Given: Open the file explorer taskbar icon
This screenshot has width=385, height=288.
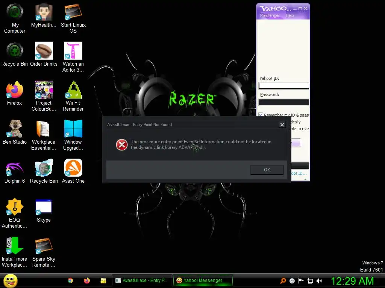Looking at the screenshot, I should (103, 280).
